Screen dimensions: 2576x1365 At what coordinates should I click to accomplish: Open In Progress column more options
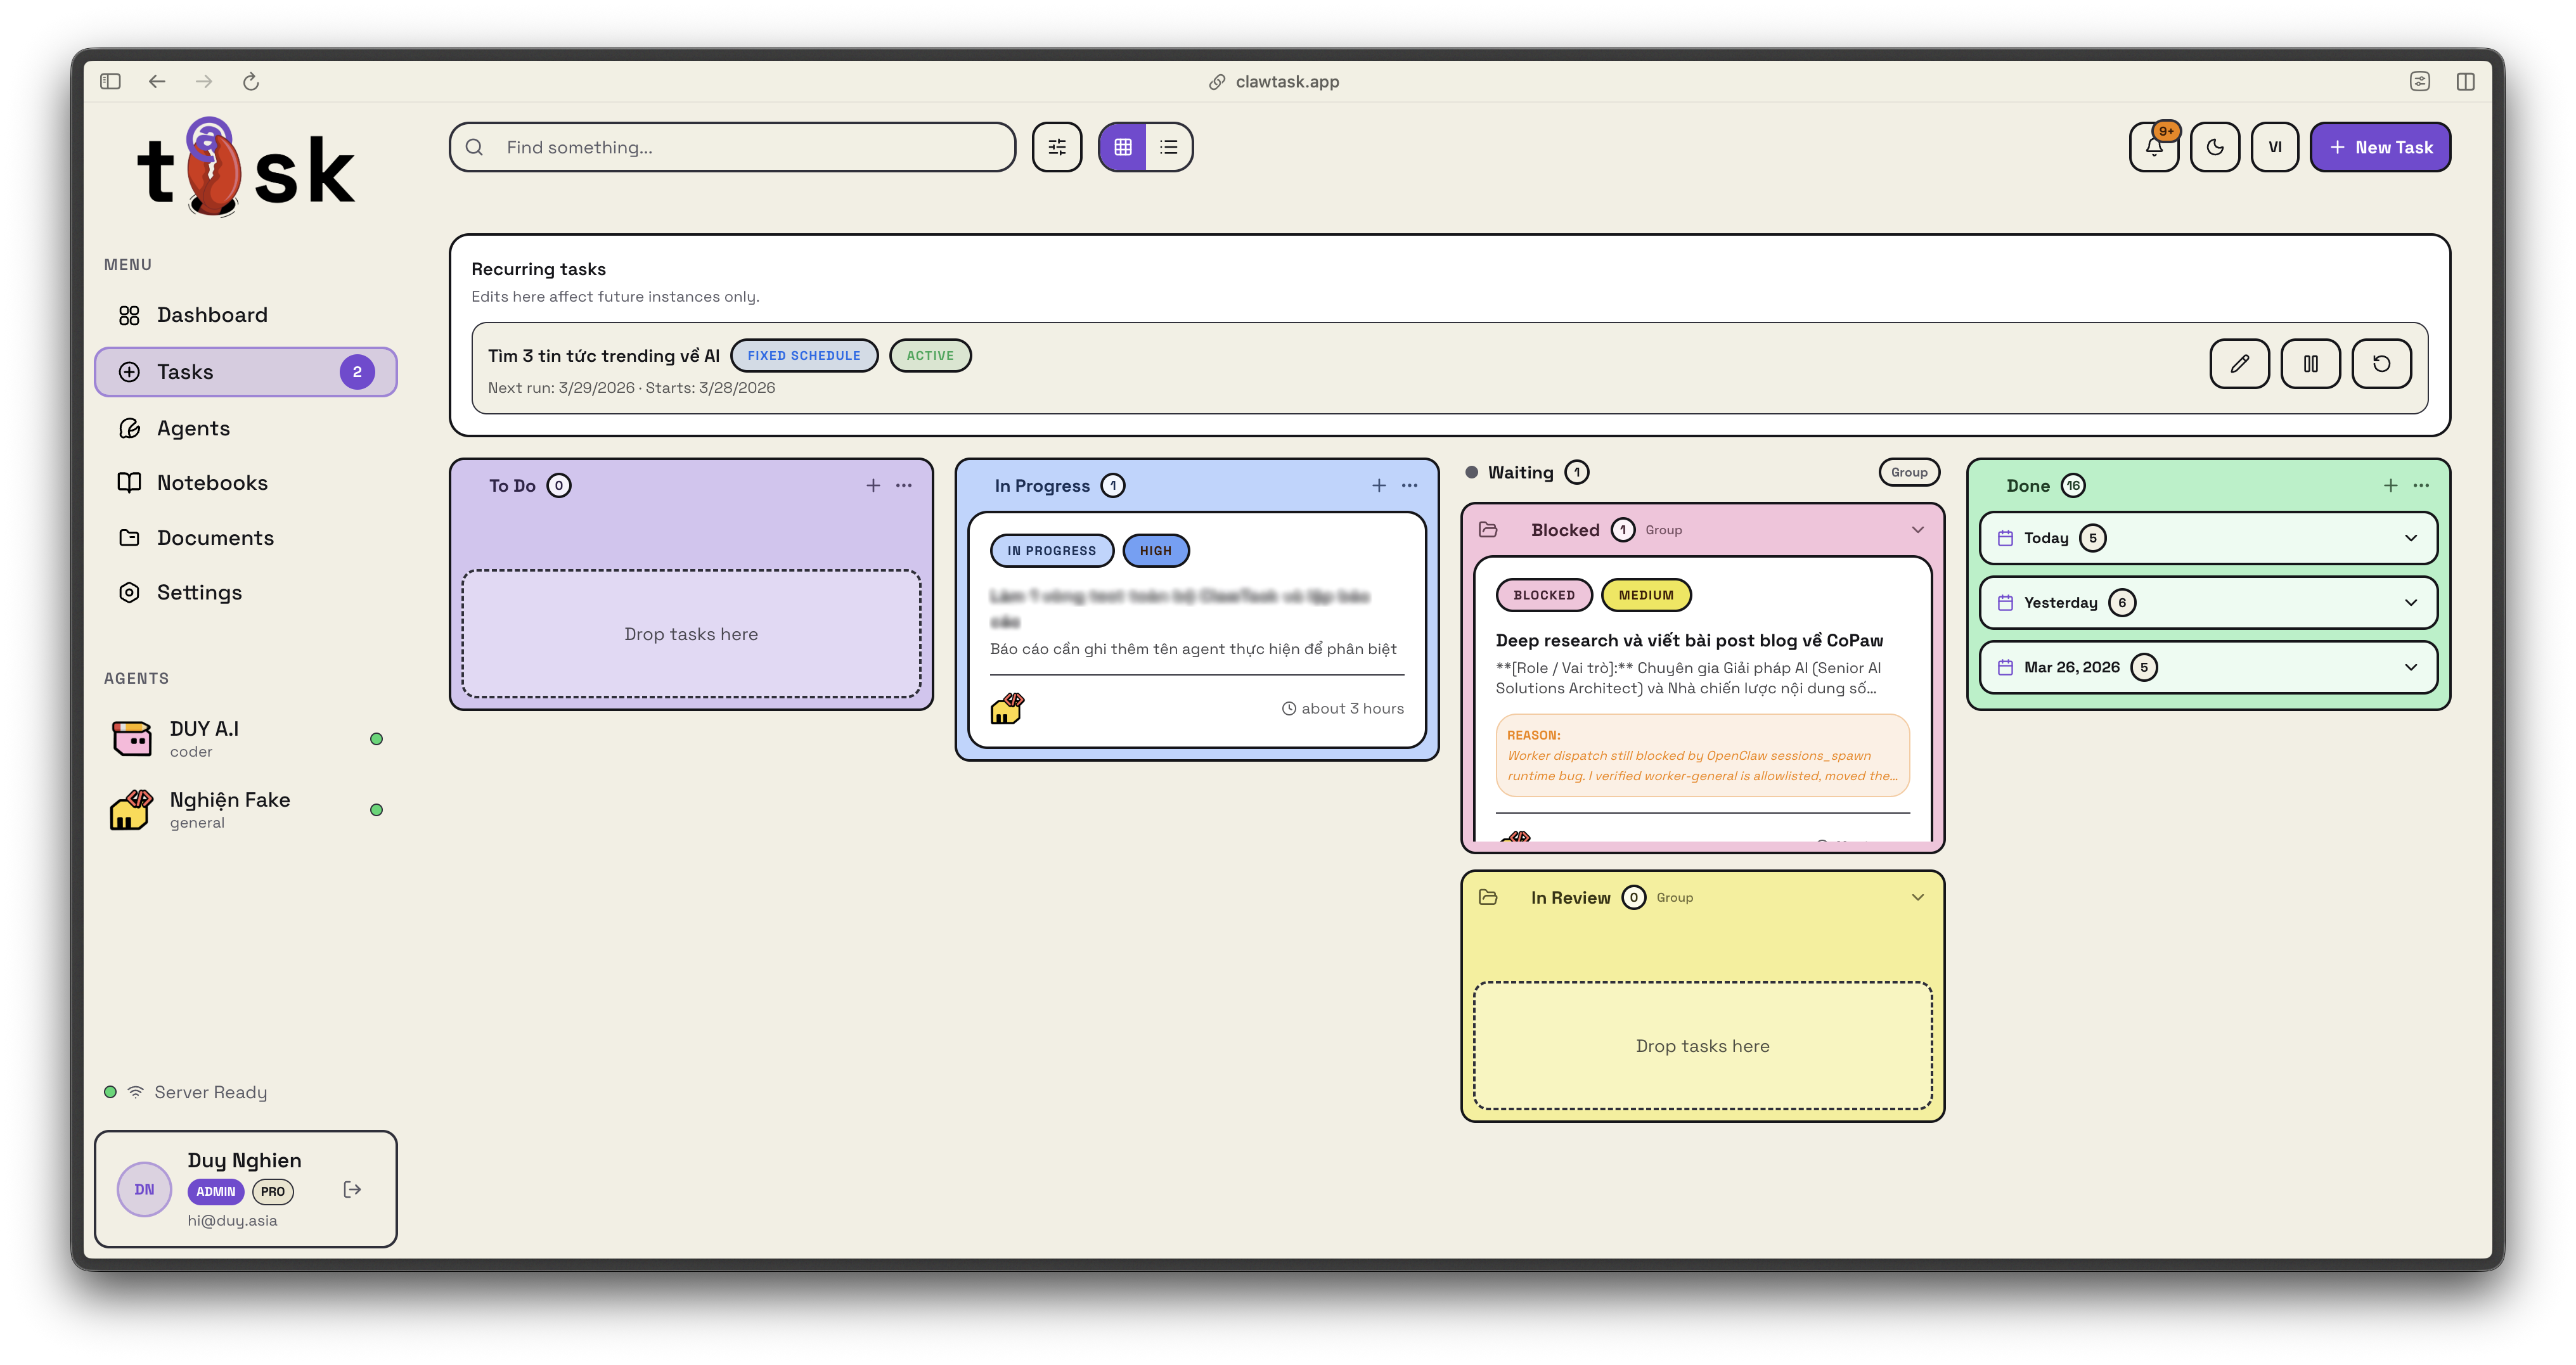1409,485
